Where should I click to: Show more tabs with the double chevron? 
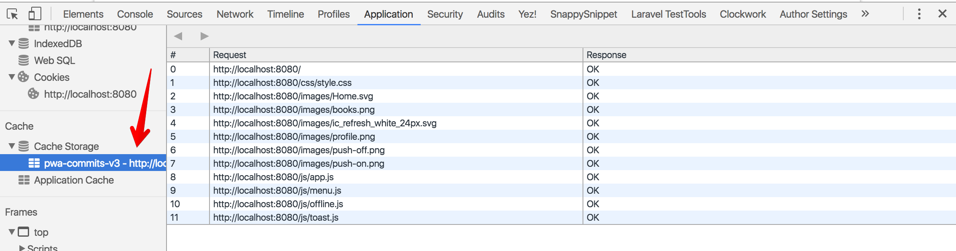[x=865, y=14]
